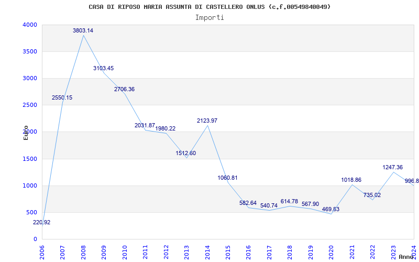Select the 735.02 data label
Screen dimensions: 419x262
[372, 195]
